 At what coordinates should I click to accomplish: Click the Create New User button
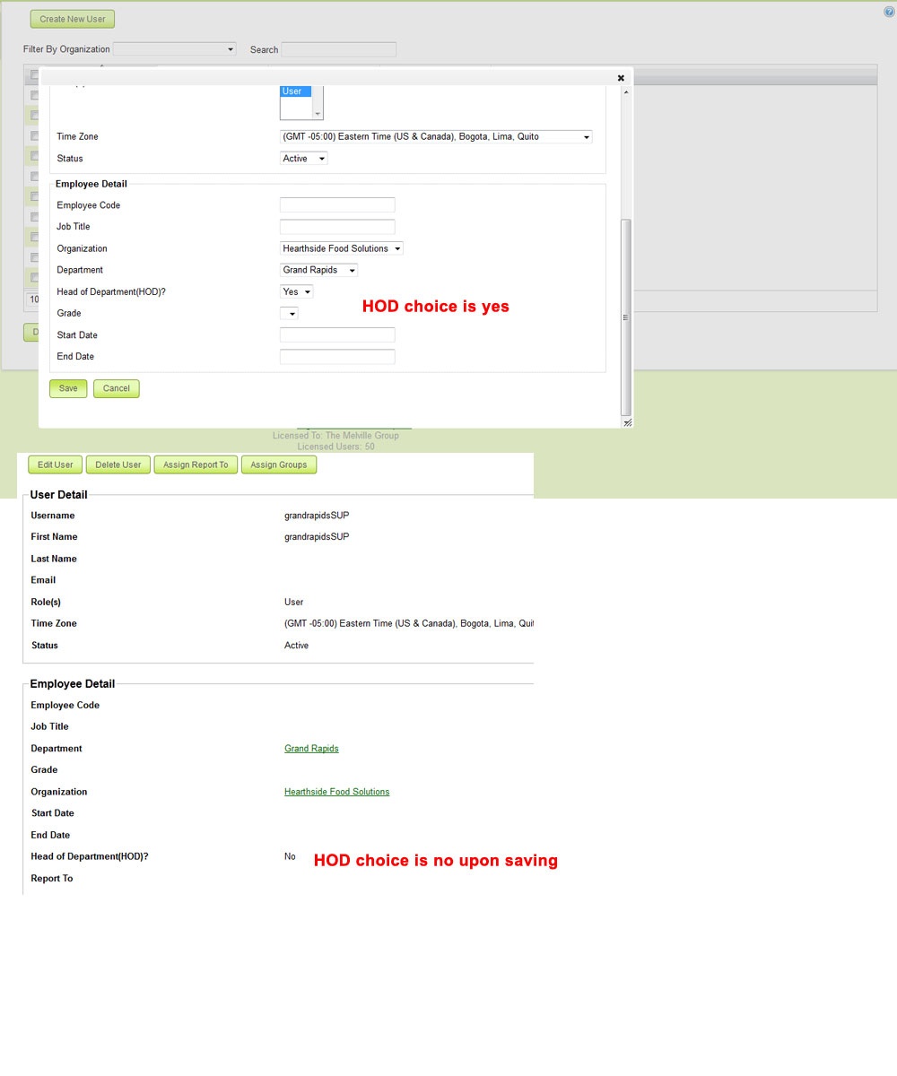coord(73,19)
